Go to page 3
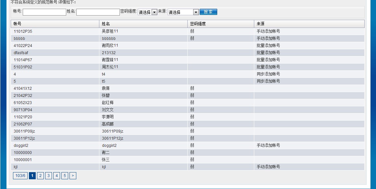The width and height of the screenshot is (376, 189). (x=48, y=176)
